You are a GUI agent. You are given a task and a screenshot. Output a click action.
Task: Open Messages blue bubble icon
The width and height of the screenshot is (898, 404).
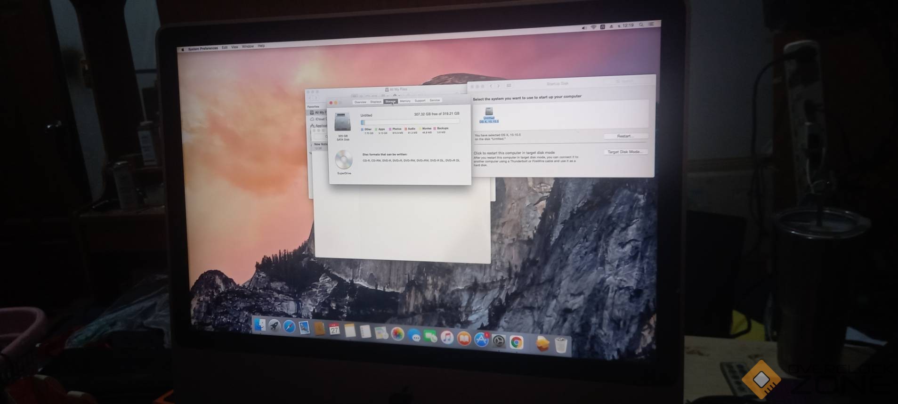414,335
